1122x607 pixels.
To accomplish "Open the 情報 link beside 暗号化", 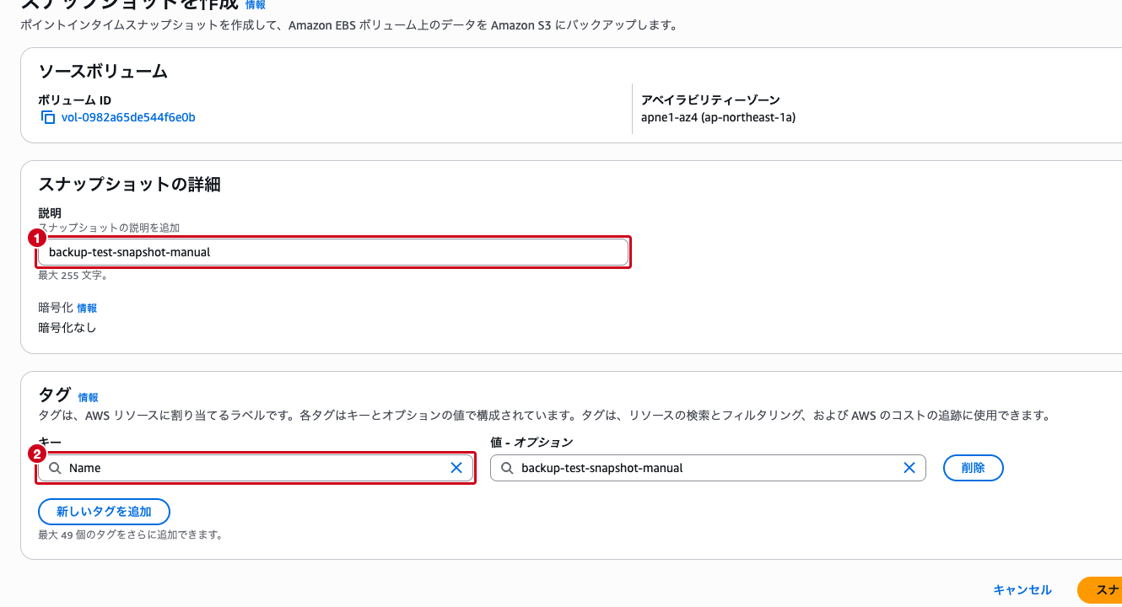I will point(87,309).
